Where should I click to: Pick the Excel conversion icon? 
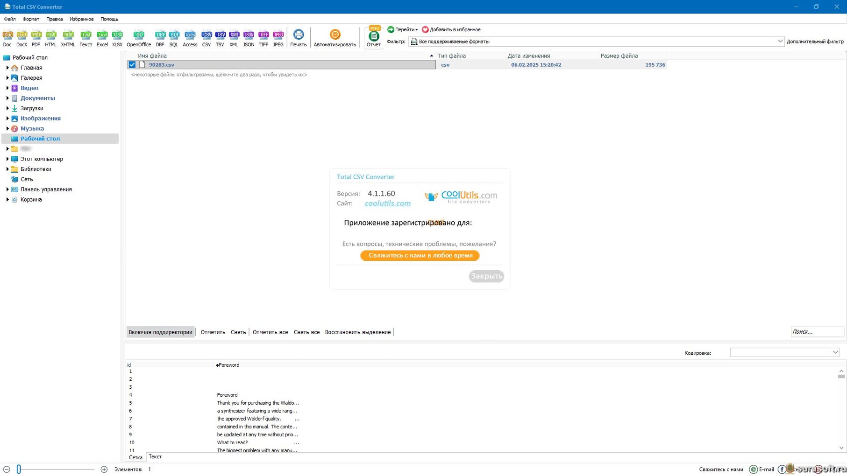point(102,38)
